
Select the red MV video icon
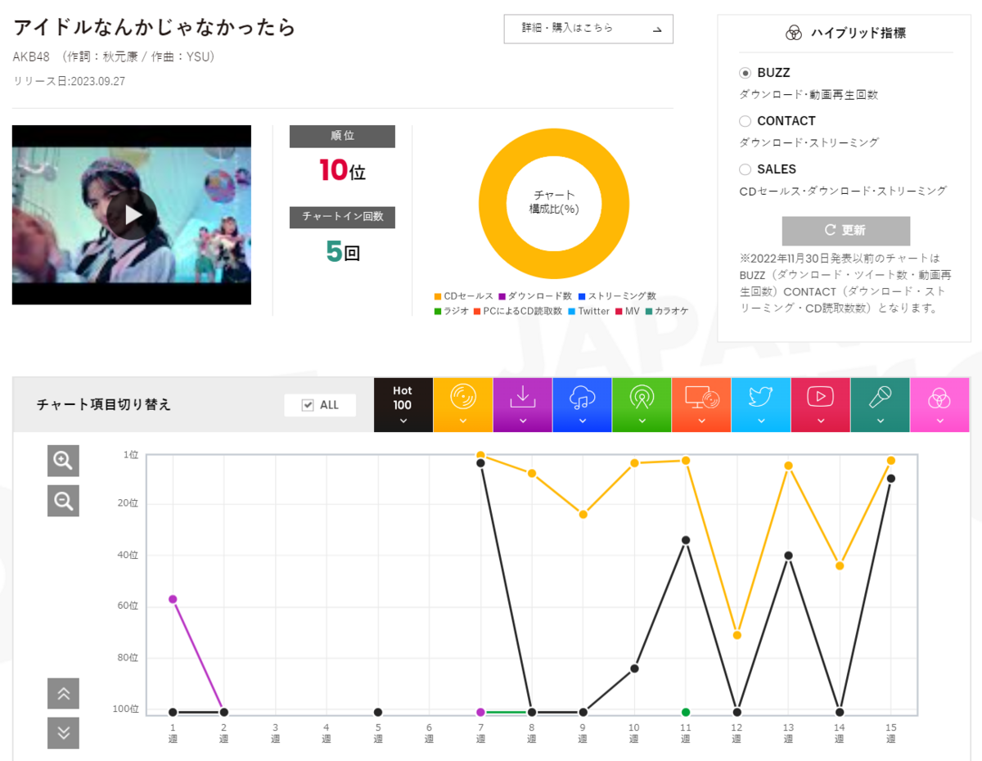pyautogui.click(x=820, y=404)
